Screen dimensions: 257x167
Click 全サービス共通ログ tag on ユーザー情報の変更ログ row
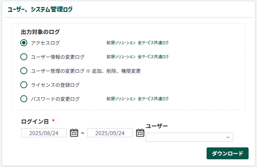pyautogui.click(x=153, y=57)
